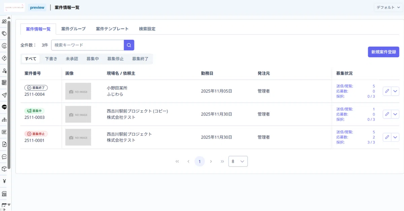Click case number 2511-0004
Viewport: 404px width, 211px height.
pos(35,94)
